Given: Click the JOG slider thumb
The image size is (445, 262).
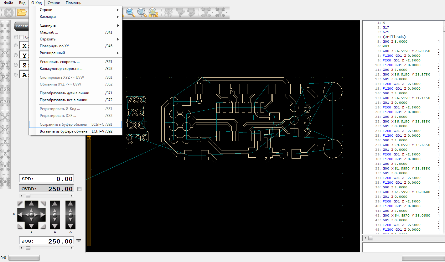Looking at the screenshot, I should (28, 248).
